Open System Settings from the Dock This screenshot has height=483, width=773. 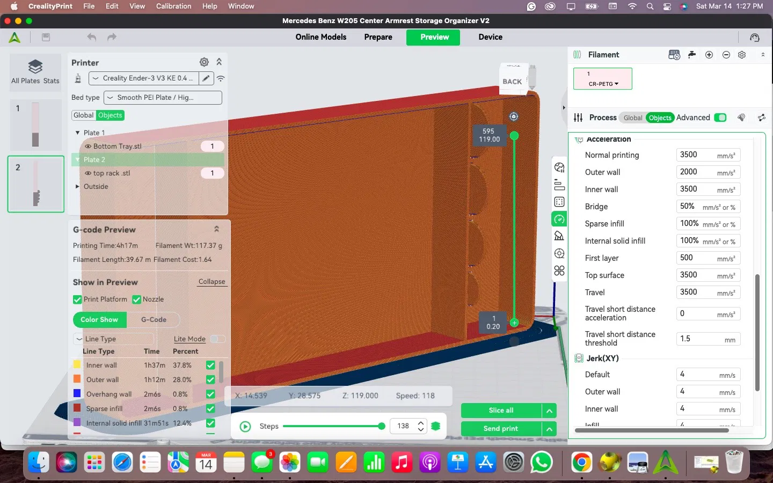pos(514,462)
